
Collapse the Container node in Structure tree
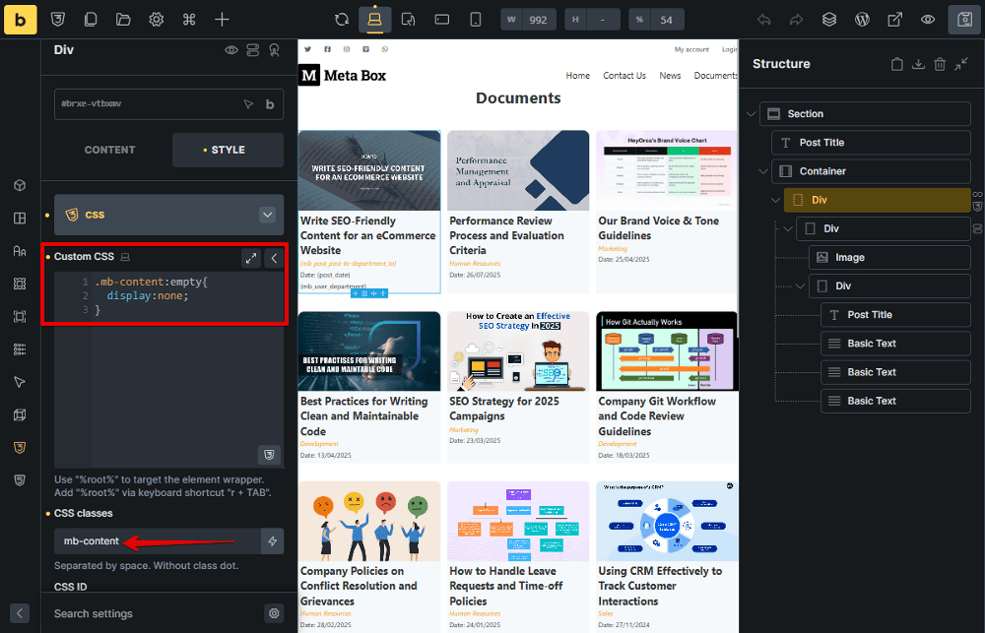point(763,171)
